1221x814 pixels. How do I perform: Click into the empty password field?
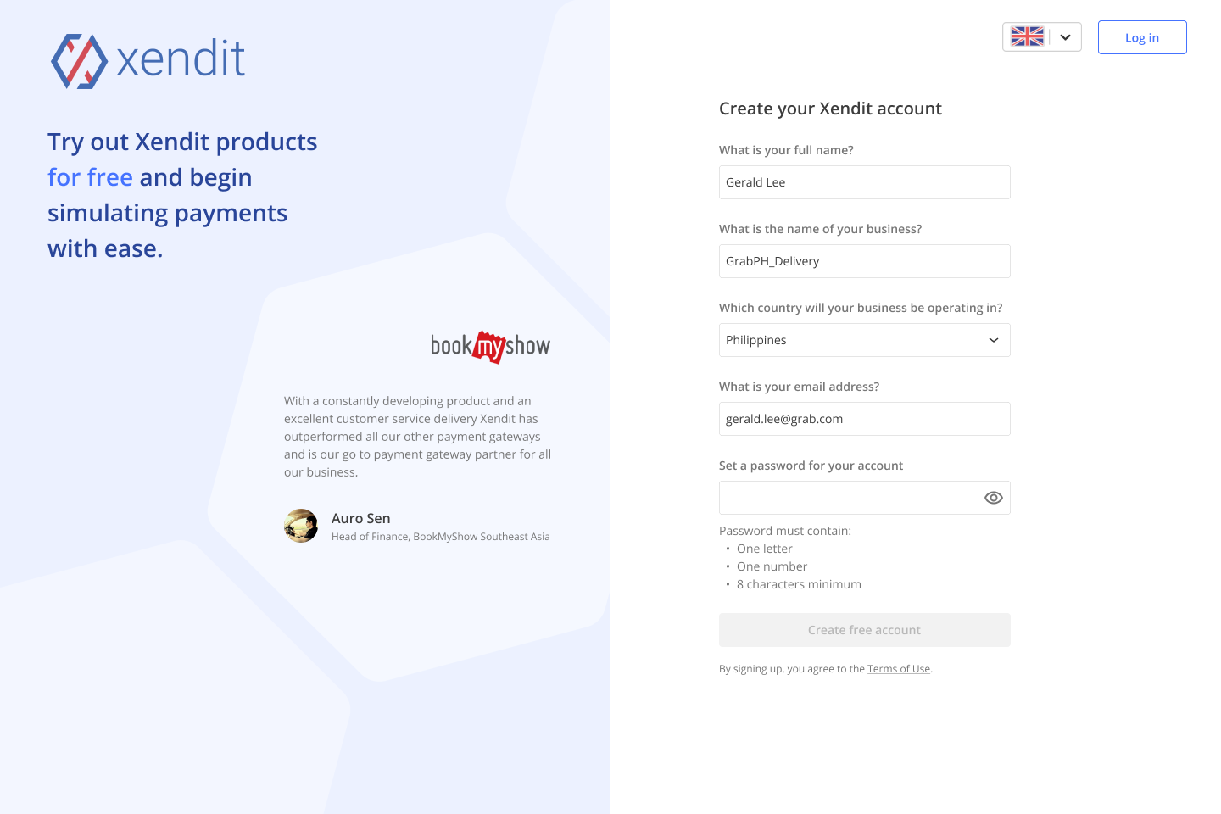(848, 498)
